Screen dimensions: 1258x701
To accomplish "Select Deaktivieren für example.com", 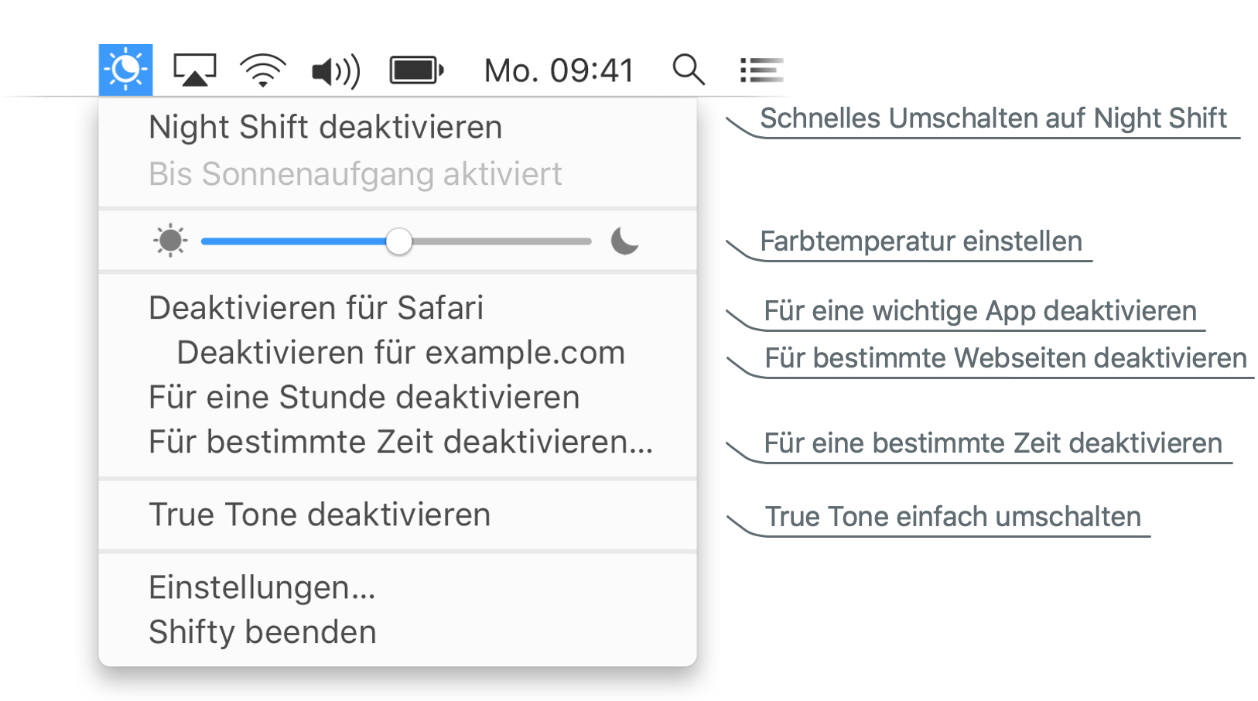I will (401, 353).
